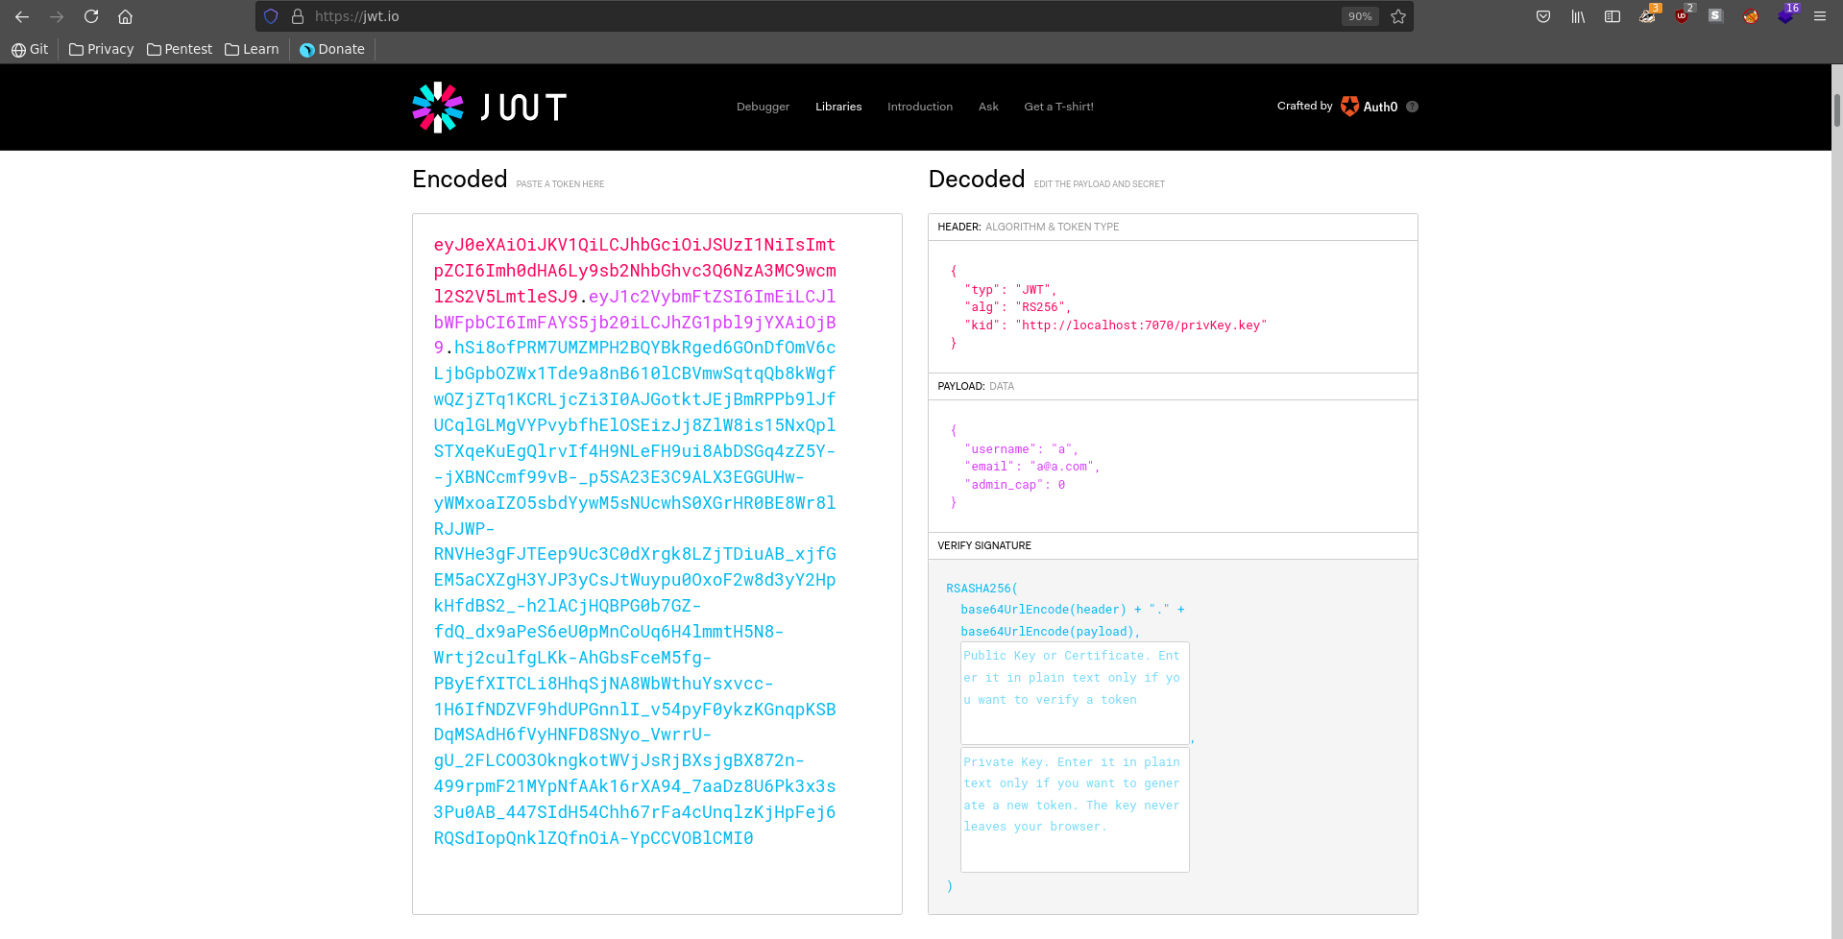This screenshot has width=1843, height=939.
Task: Click the 90% zoom level indicator
Action: click(1359, 16)
